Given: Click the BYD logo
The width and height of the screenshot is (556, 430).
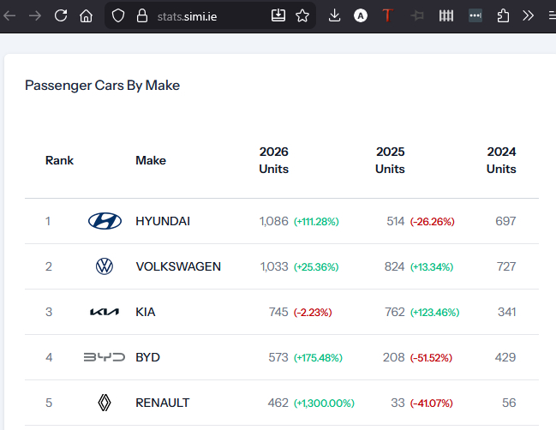Looking at the screenshot, I should click(x=105, y=357).
